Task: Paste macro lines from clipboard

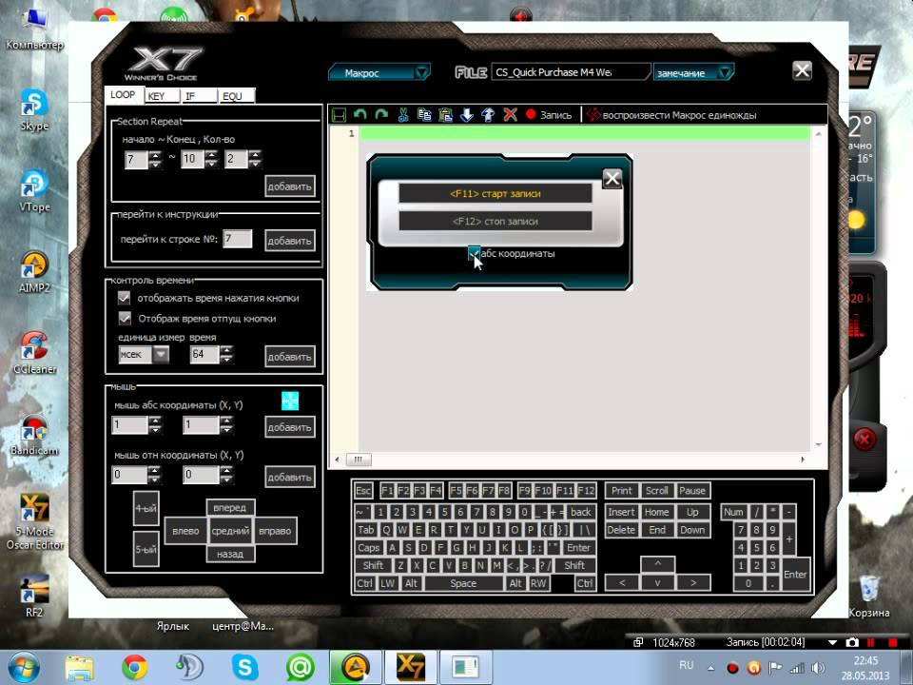Action: click(445, 114)
